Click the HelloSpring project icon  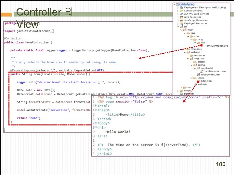click(x=178, y=4)
